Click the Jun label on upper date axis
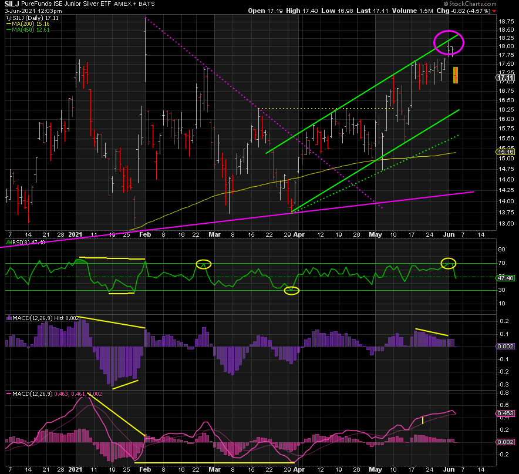The image size is (519, 474). (x=449, y=234)
